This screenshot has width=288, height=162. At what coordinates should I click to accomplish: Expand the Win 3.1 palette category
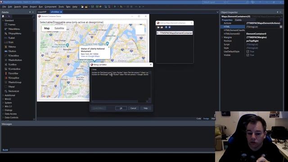(x=3, y=106)
